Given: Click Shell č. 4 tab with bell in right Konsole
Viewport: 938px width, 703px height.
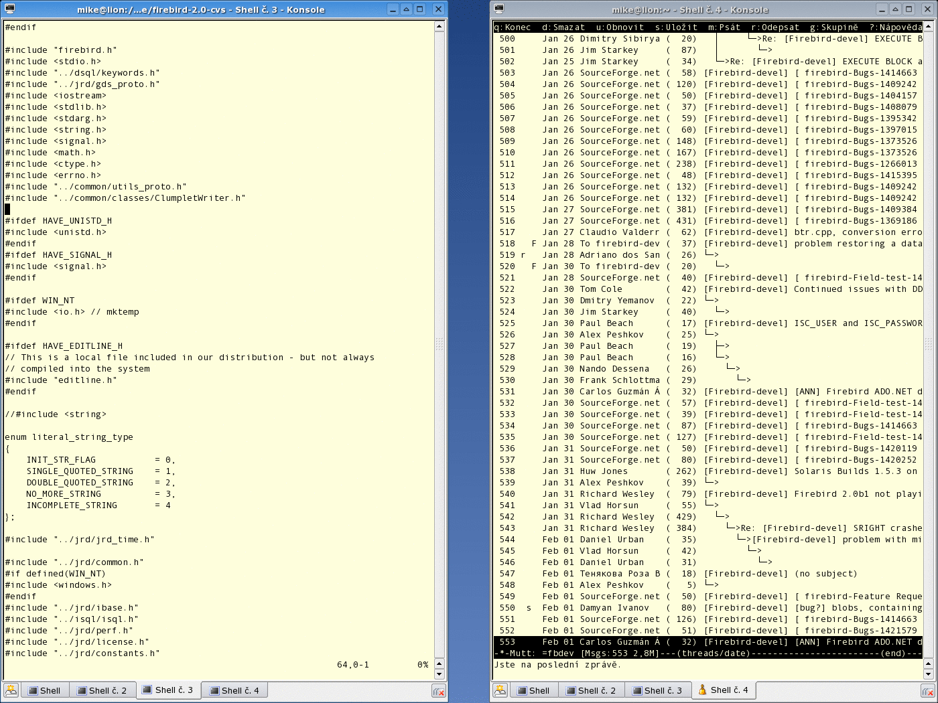Looking at the screenshot, I should (x=724, y=690).
